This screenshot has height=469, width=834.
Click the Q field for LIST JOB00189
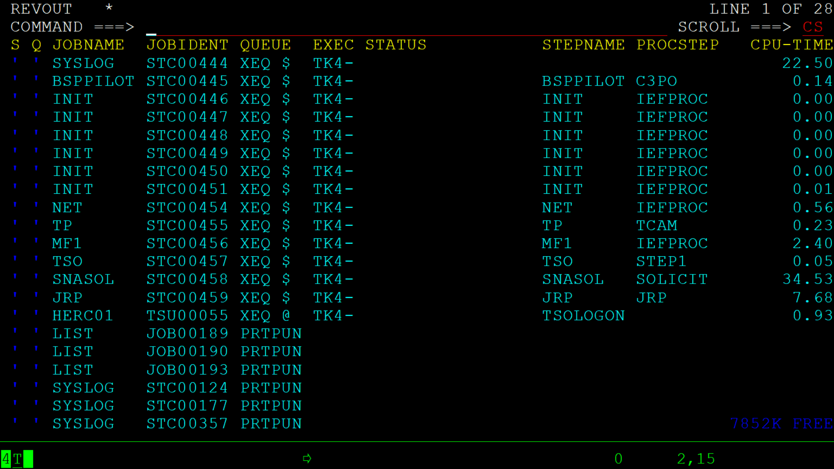[36, 334]
